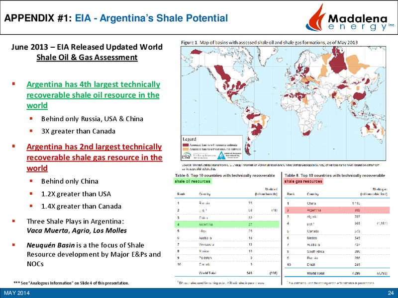Click the Advanced Resources International triangle logo

point(221,155)
